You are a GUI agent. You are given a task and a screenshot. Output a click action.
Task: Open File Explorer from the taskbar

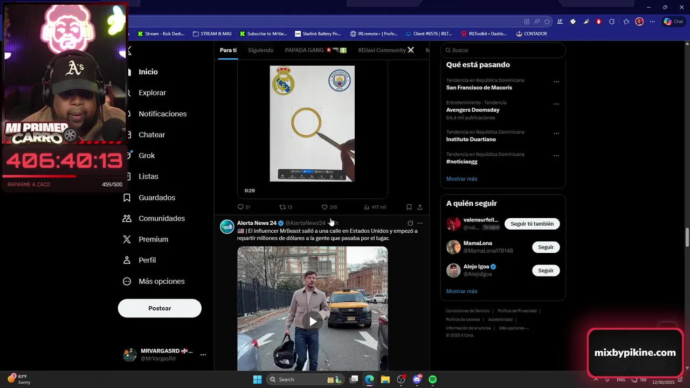click(x=385, y=379)
